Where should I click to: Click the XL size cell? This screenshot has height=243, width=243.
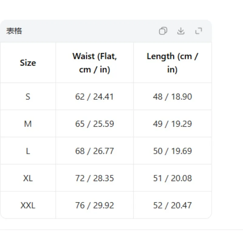28,178
